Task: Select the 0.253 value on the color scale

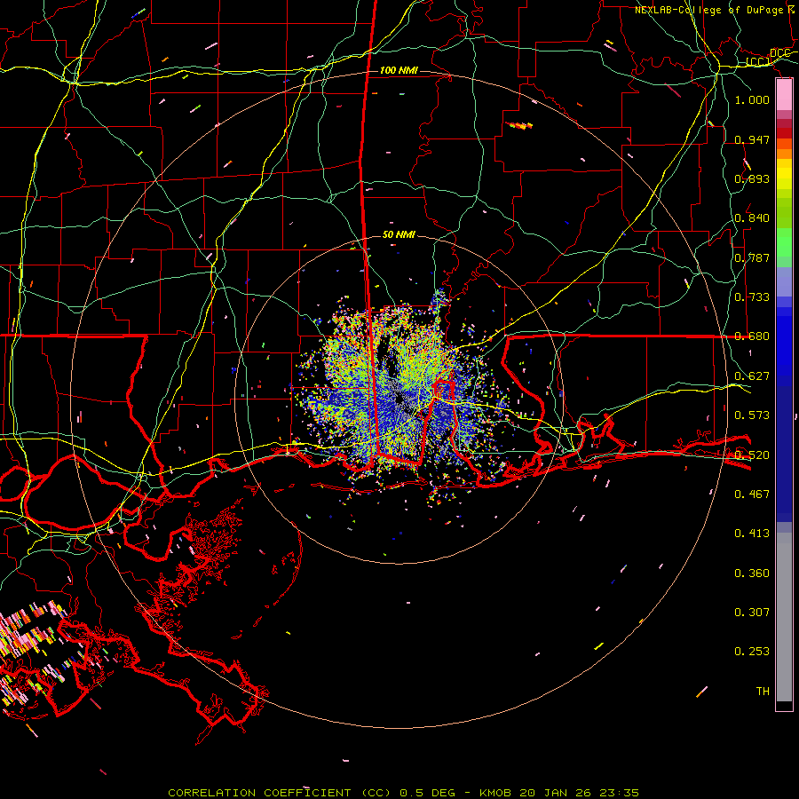Action: click(x=752, y=652)
